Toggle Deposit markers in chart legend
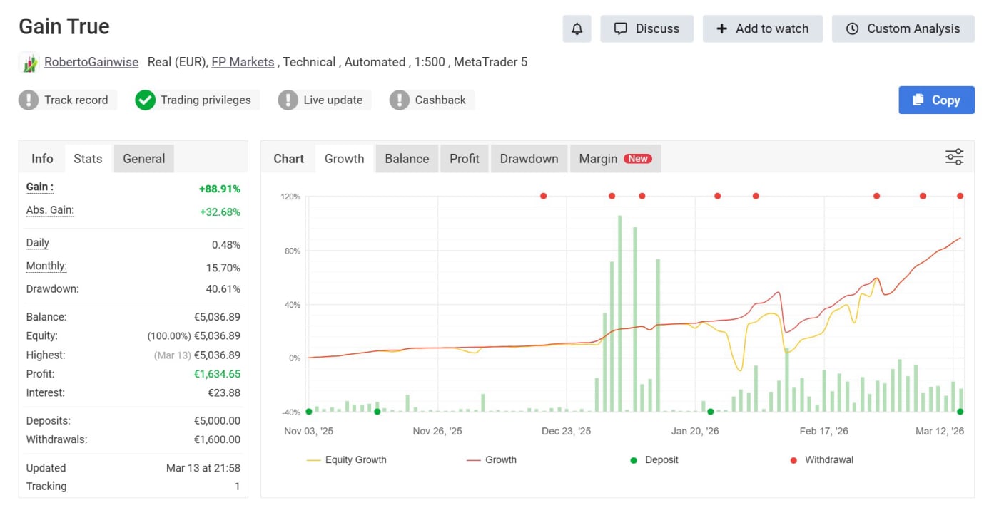Screen dimensions: 999x505 (x=654, y=460)
